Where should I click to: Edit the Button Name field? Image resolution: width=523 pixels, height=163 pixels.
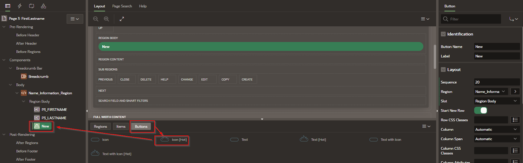[x=497, y=47]
